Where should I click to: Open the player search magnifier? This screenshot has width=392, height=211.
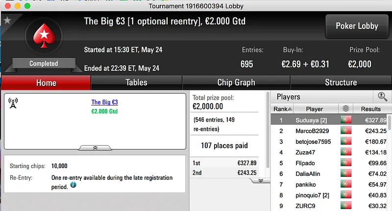point(382,97)
